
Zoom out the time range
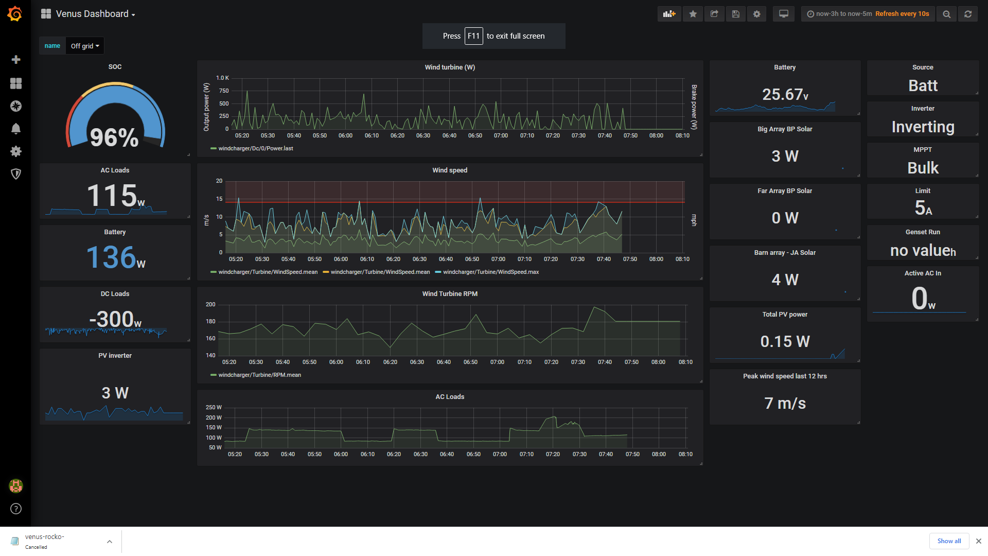pos(947,14)
